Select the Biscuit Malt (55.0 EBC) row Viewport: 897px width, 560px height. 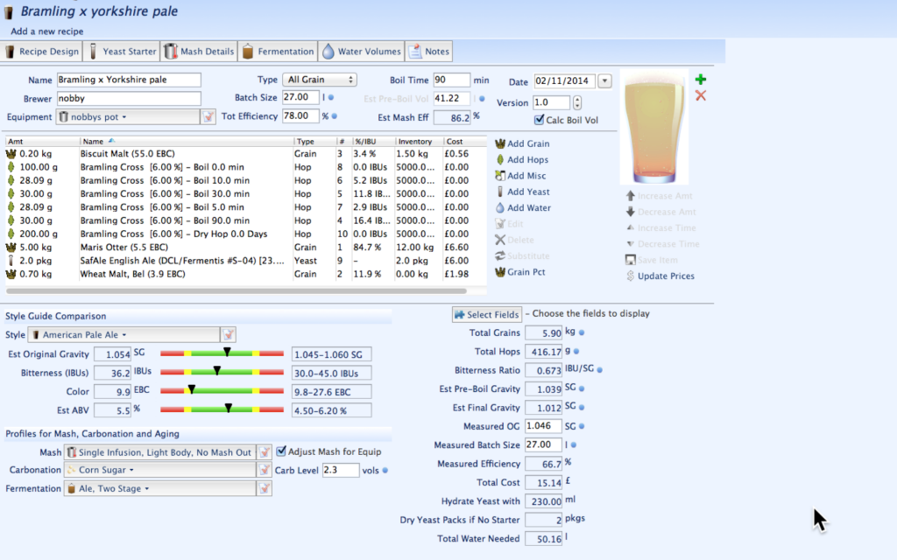pyautogui.click(x=245, y=154)
